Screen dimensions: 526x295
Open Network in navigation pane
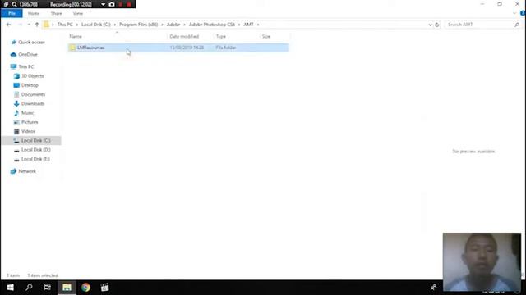click(27, 171)
